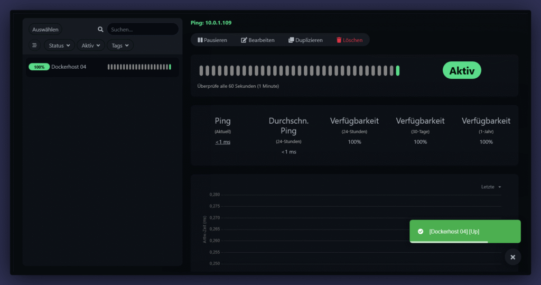Viewport: 541px width, 285px height.
Task: Expand the Aktiv filter dropdown
Action: (x=91, y=45)
